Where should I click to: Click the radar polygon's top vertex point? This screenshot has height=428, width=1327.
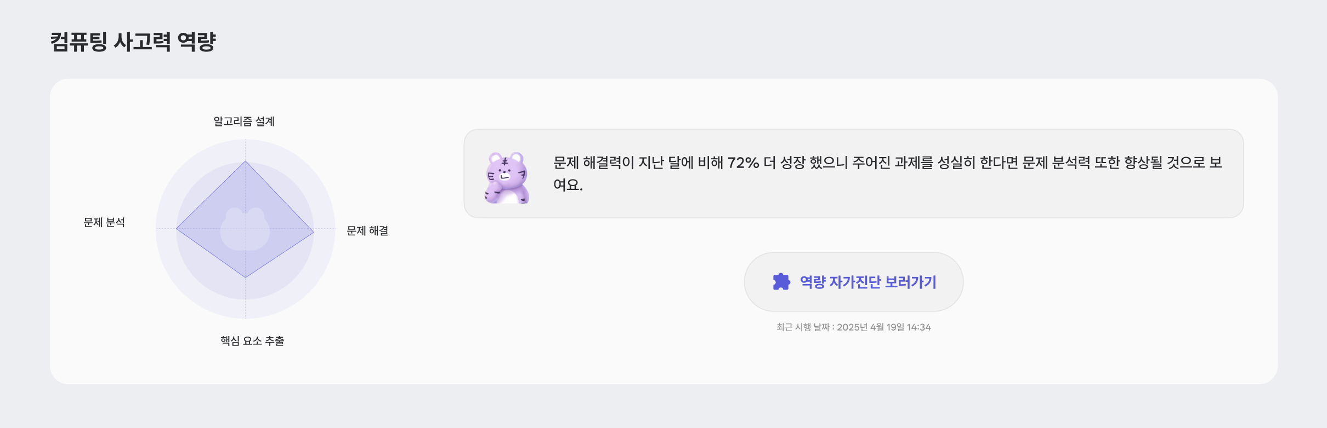[245, 161]
